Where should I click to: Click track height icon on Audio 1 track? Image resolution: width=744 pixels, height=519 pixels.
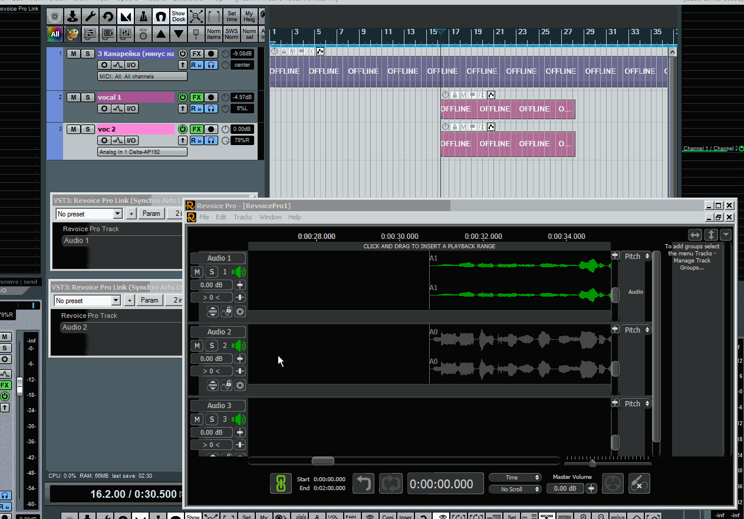pos(213,311)
